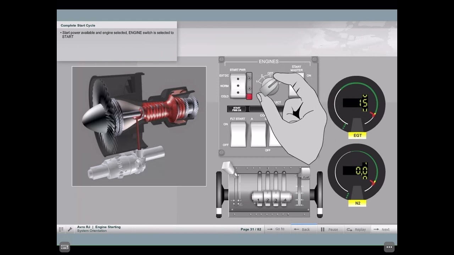Click the EXT DC position label
454x255 pixels.
(x=224, y=75)
